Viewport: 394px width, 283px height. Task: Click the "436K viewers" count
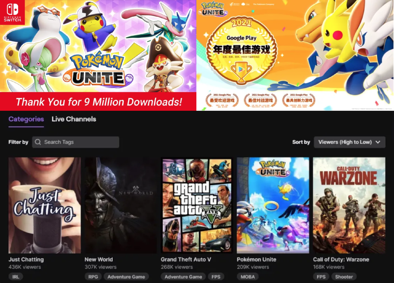(25, 267)
